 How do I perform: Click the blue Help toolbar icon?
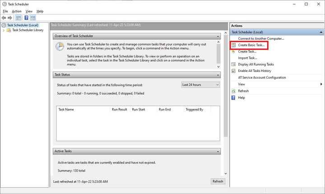(26, 18)
